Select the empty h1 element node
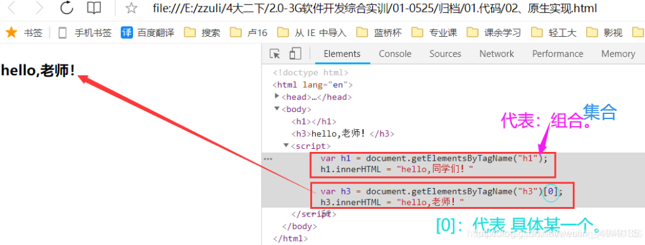The width and height of the screenshot is (645, 245). tap(314, 122)
